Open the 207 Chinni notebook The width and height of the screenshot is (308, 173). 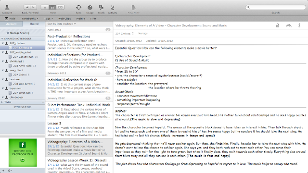point(23,75)
